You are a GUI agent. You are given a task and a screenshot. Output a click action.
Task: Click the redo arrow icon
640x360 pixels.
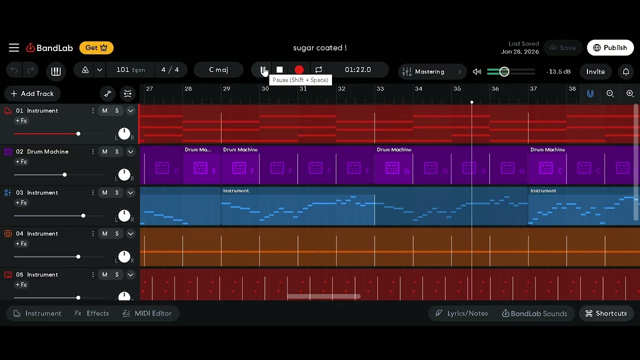pyautogui.click(x=31, y=70)
